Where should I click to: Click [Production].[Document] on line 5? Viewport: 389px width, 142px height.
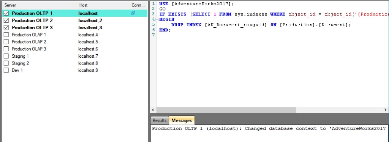click(314, 25)
